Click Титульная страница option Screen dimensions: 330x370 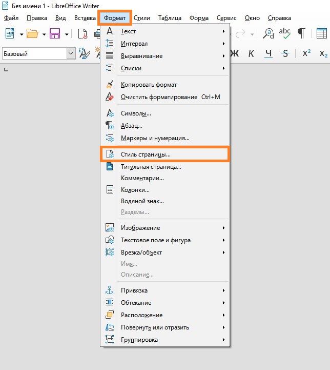click(x=151, y=167)
